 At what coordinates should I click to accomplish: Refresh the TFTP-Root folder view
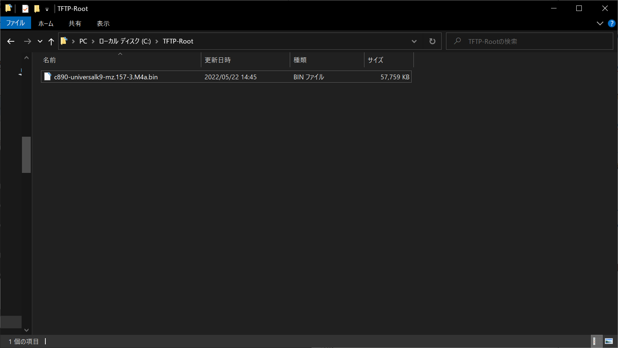click(x=432, y=41)
